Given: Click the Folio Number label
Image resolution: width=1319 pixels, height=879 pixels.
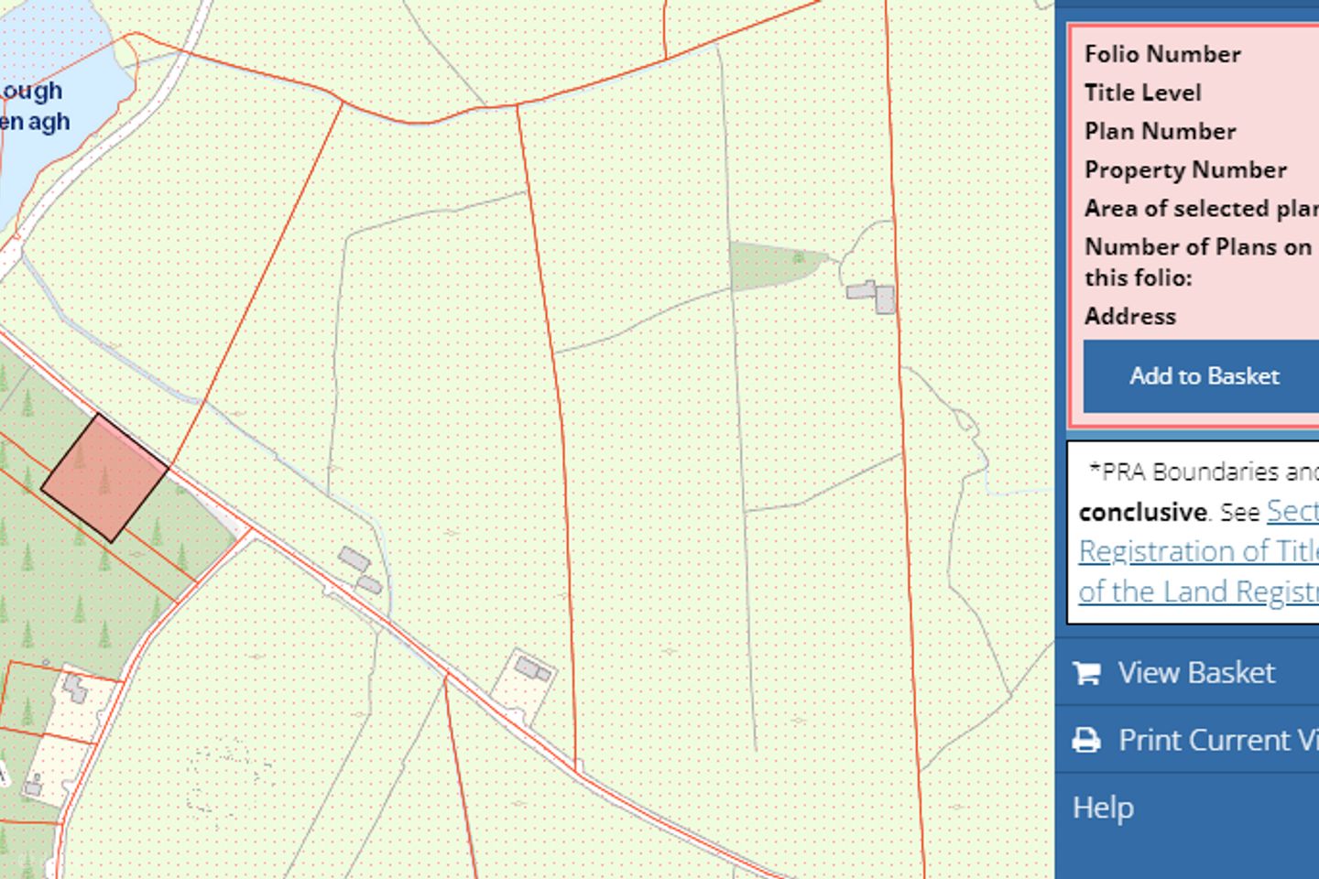Looking at the screenshot, I should [x=1162, y=54].
